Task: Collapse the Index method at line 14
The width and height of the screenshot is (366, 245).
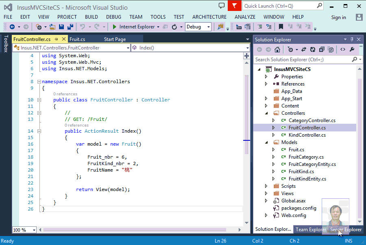Action: point(39,131)
